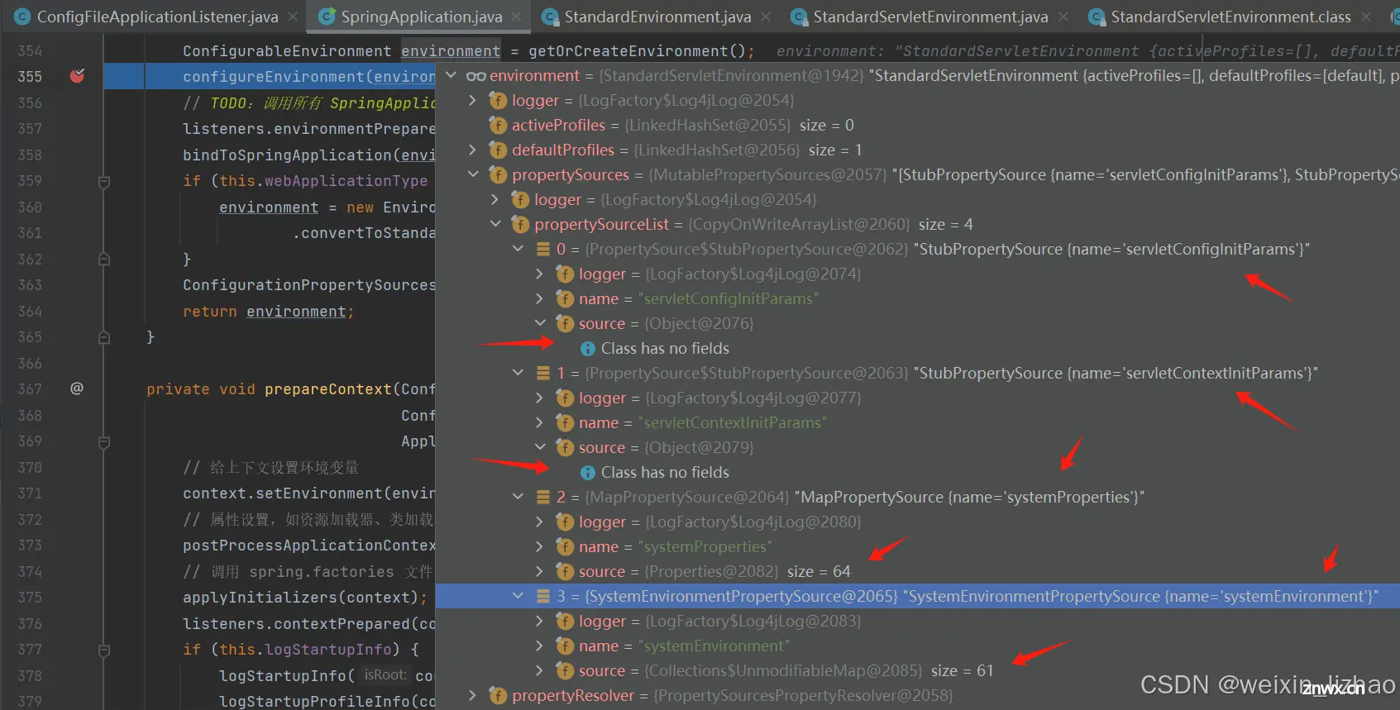Click the field icon of logger Log4jLog@2083
Screen dimensions: 1400x710
[565, 621]
